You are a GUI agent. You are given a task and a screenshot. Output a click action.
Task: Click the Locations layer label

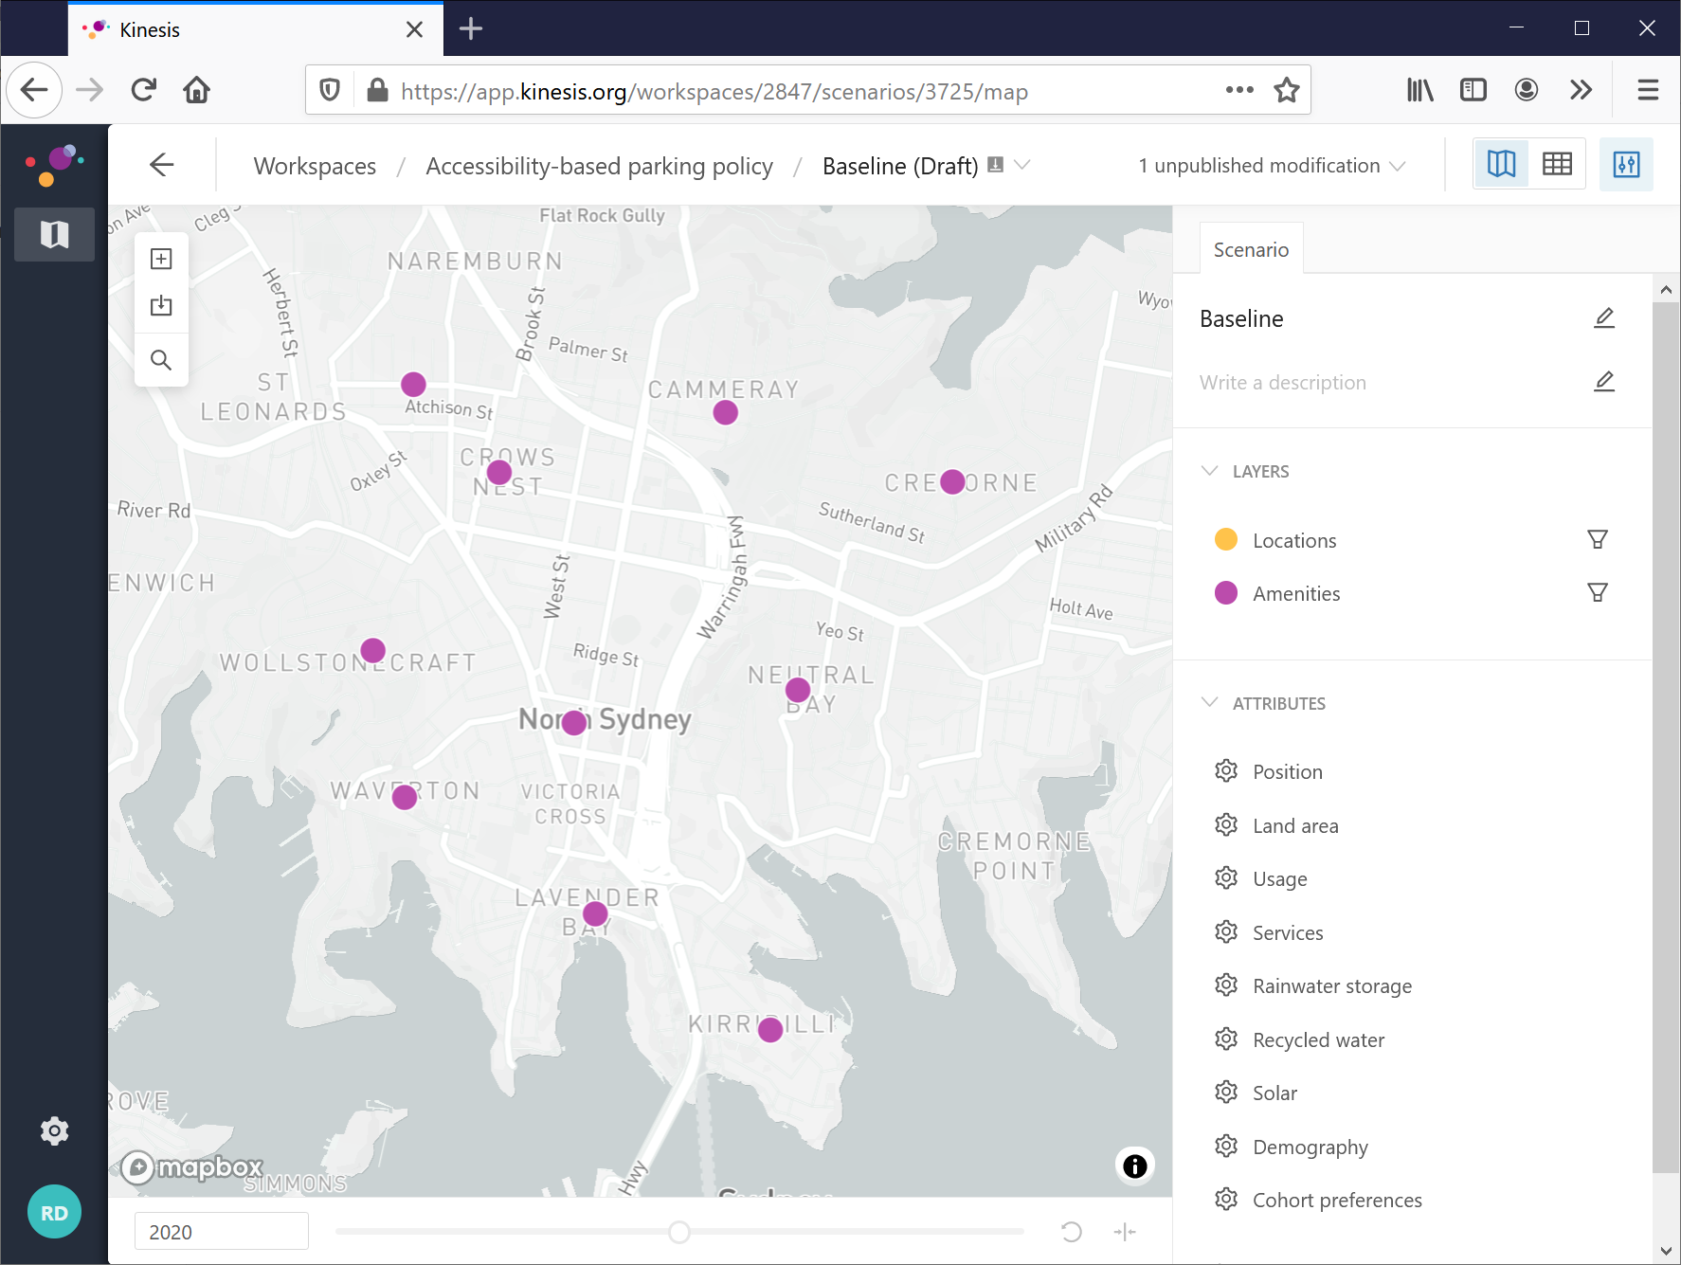tap(1294, 540)
